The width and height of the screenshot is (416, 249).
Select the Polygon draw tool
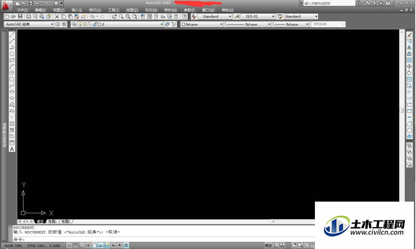[x=12, y=54]
